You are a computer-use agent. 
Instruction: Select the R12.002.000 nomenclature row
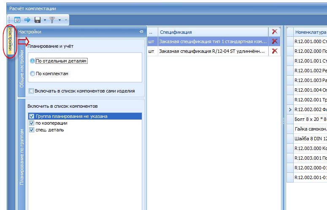(310, 51)
